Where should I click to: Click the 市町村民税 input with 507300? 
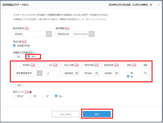pos(88,73)
